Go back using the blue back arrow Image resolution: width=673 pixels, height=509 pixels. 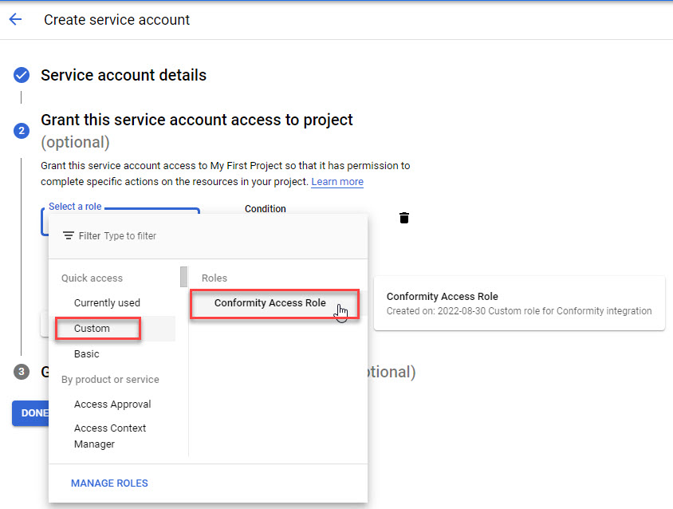[x=16, y=19]
